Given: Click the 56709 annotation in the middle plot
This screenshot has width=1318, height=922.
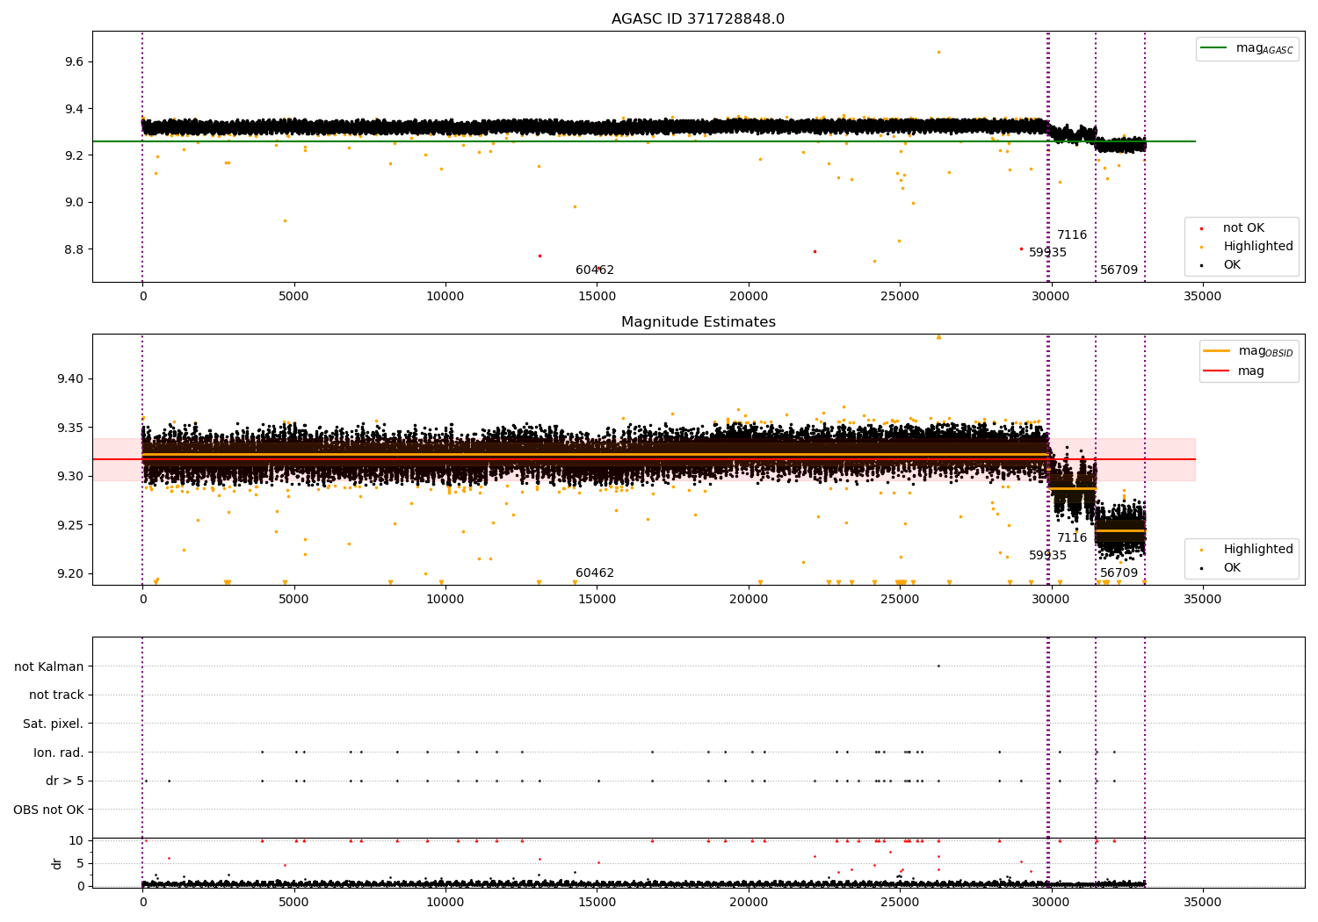Looking at the screenshot, I should (x=1119, y=573).
